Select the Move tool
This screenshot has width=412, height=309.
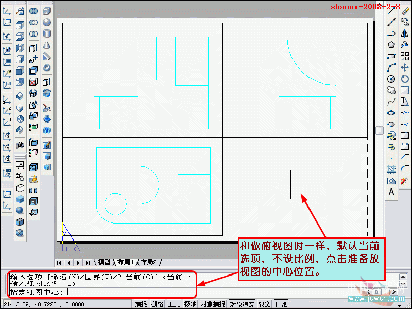405,67
